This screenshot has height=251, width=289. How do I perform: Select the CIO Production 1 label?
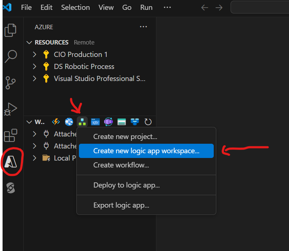(x=80, y=54)
